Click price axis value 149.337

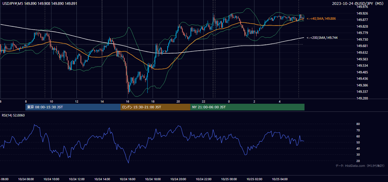click(362, 92)
